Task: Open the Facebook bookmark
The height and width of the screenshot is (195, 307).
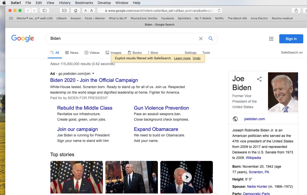Action: (168, 18)
